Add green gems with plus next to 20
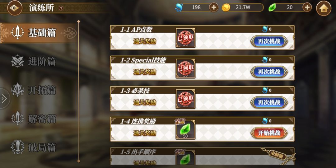The height and width of the screenshot is (168, 336). point(307,7)
